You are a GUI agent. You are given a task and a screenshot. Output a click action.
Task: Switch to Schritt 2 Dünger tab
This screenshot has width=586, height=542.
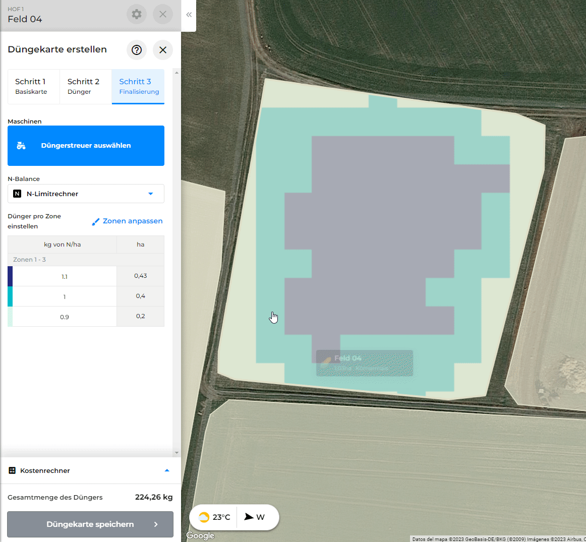click(x=86, y=86)
